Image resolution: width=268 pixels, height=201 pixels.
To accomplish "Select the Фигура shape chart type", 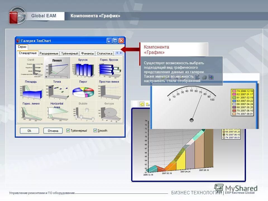I will (109, 112).
